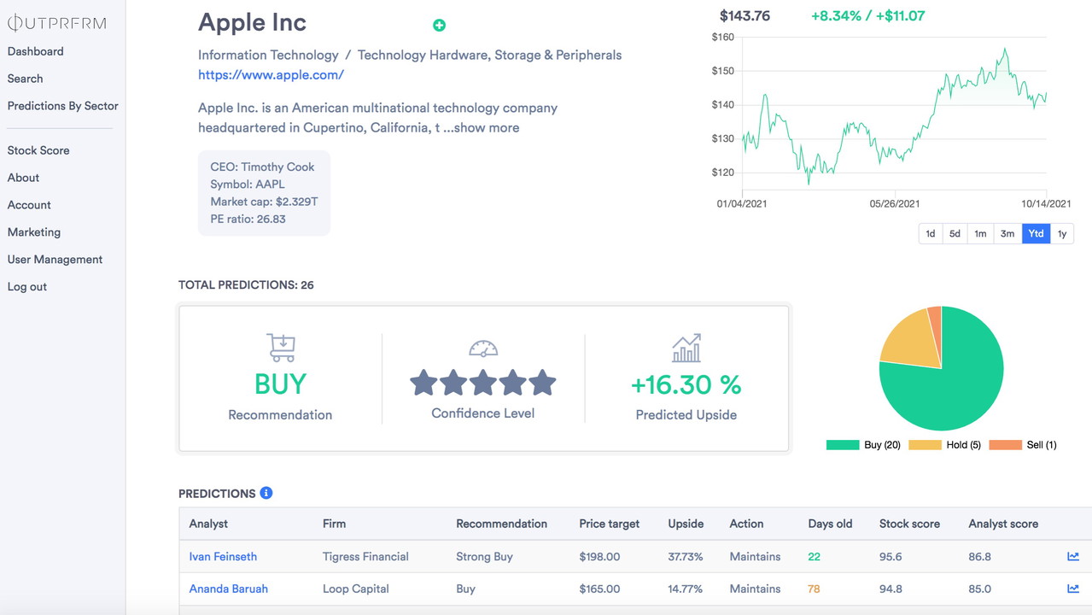Screen dimensions: 1092x615
Task: Open analyst Ivan Feinseth profile
Action: 223,556
